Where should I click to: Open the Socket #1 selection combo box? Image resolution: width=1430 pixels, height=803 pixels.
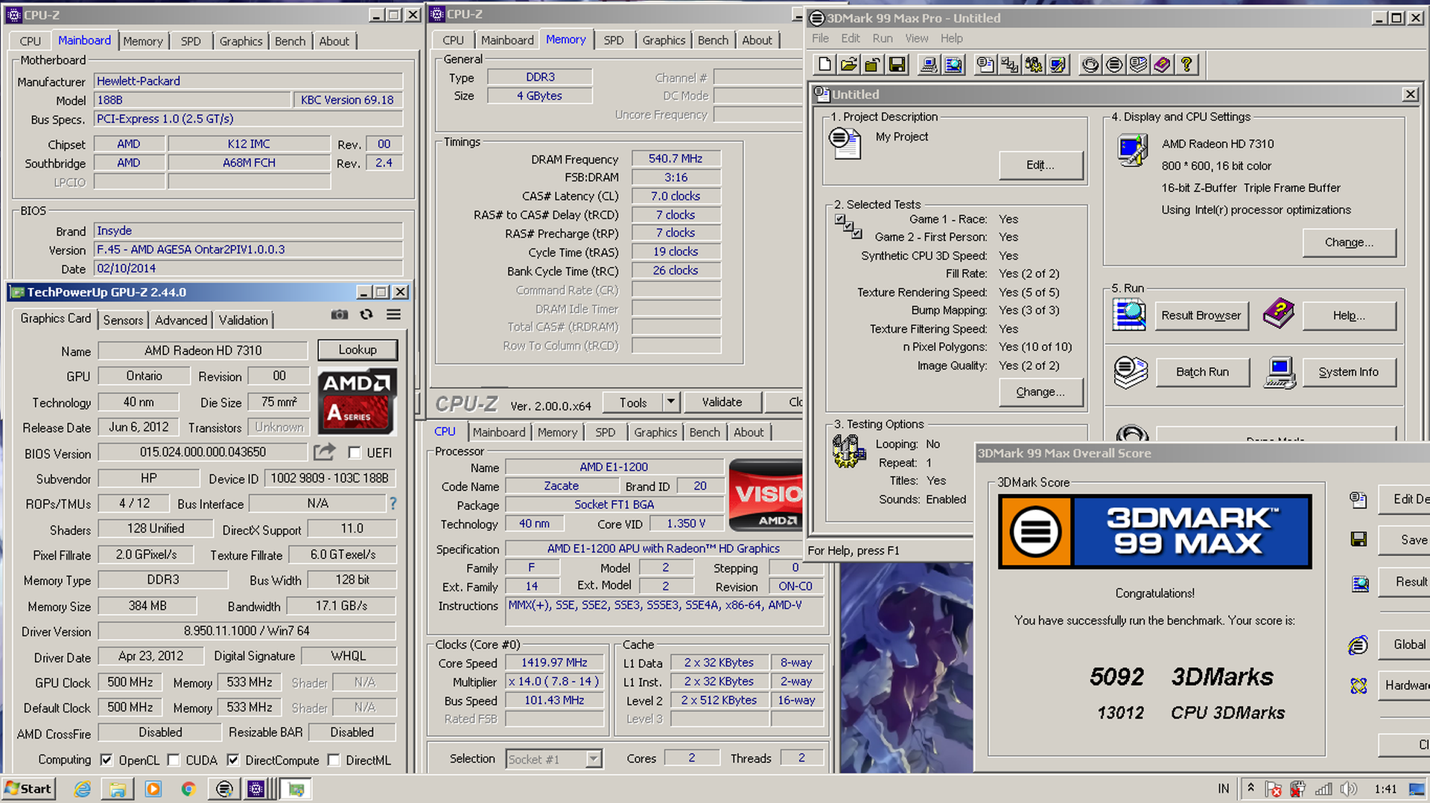pos(553,758)
